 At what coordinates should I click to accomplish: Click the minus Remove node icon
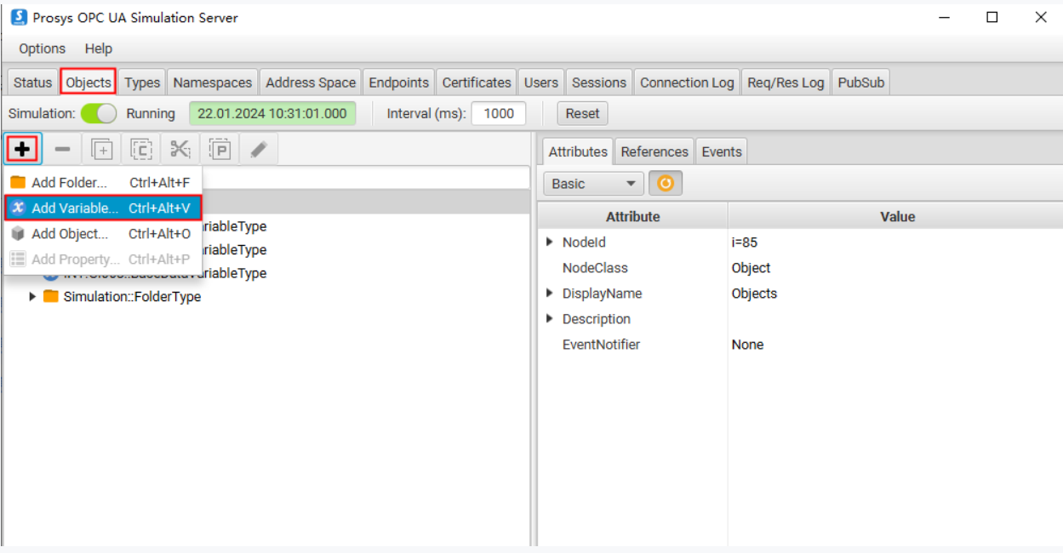(63, 150)
